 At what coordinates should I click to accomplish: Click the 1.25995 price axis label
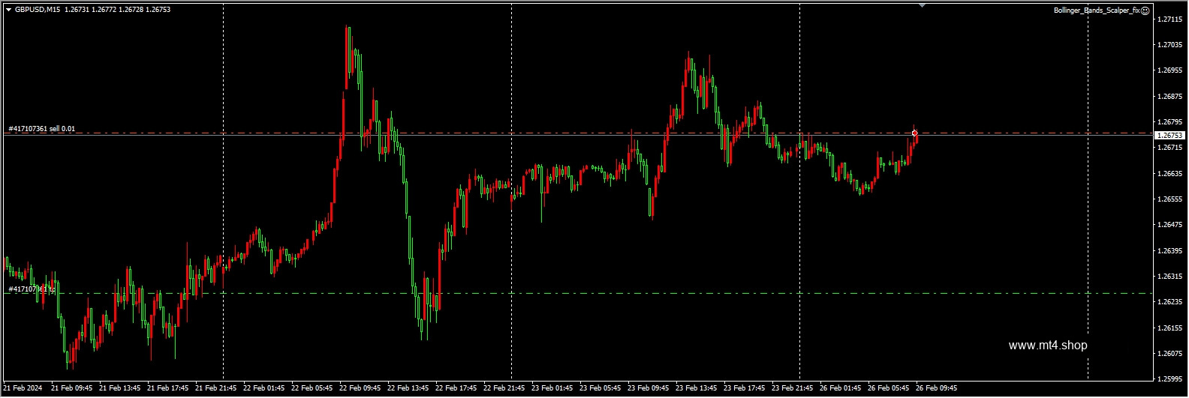pyautogui.click(x=1170, y=379)
